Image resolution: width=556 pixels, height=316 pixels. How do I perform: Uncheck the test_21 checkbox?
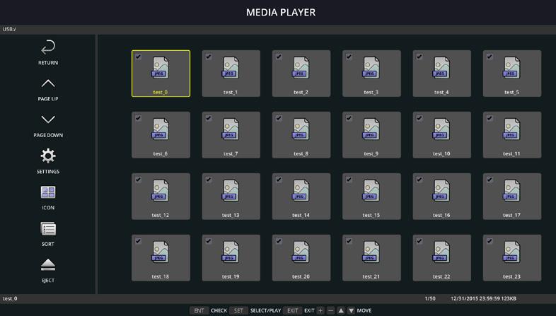pos(349,241)
